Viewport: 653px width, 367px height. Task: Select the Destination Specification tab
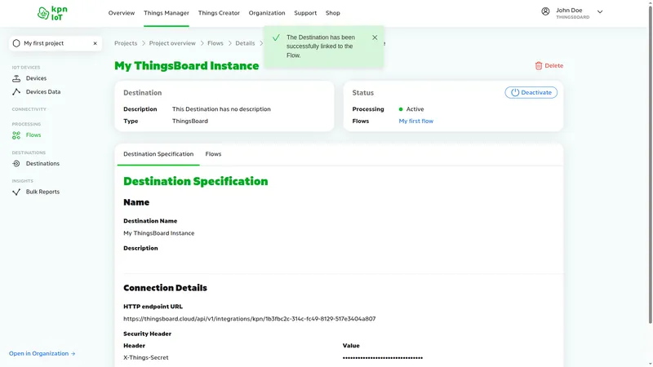pyautogui.click(x=158, y=154)
